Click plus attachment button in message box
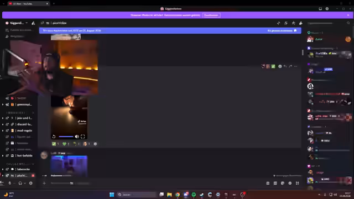Screen dimensions: 354x199 click(x=44, y=183)
